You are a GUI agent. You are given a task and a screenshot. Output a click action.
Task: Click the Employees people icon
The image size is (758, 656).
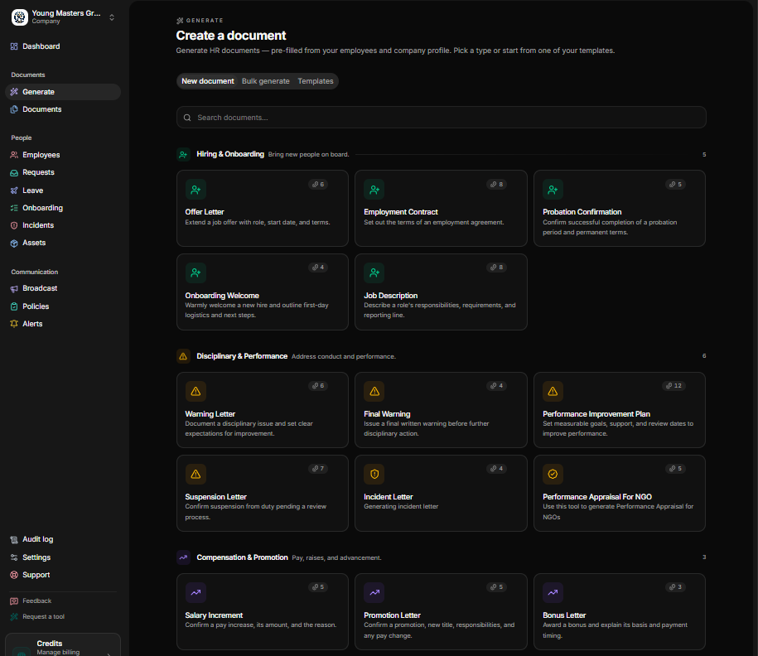click(14, 155)
